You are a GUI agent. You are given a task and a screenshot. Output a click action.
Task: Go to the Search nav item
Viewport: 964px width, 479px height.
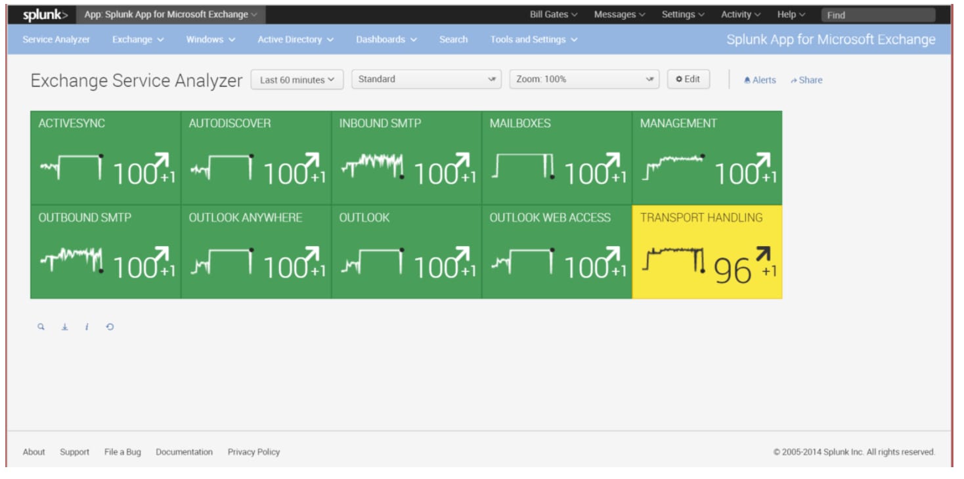coord(454,39)
